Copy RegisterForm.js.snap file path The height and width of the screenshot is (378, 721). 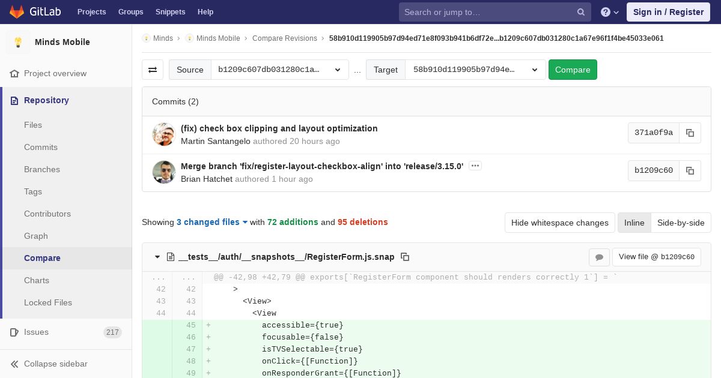(x=405, y=257)
